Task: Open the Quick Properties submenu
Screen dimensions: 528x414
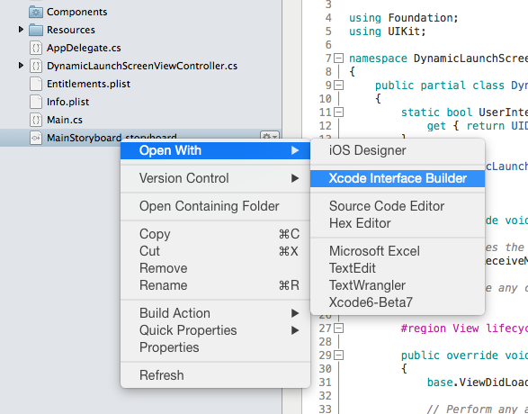Action: coord(215,330)
